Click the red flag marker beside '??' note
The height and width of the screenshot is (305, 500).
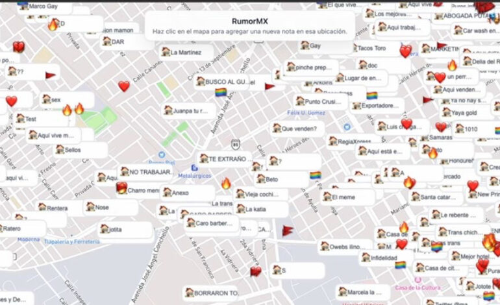pos(51,75)
